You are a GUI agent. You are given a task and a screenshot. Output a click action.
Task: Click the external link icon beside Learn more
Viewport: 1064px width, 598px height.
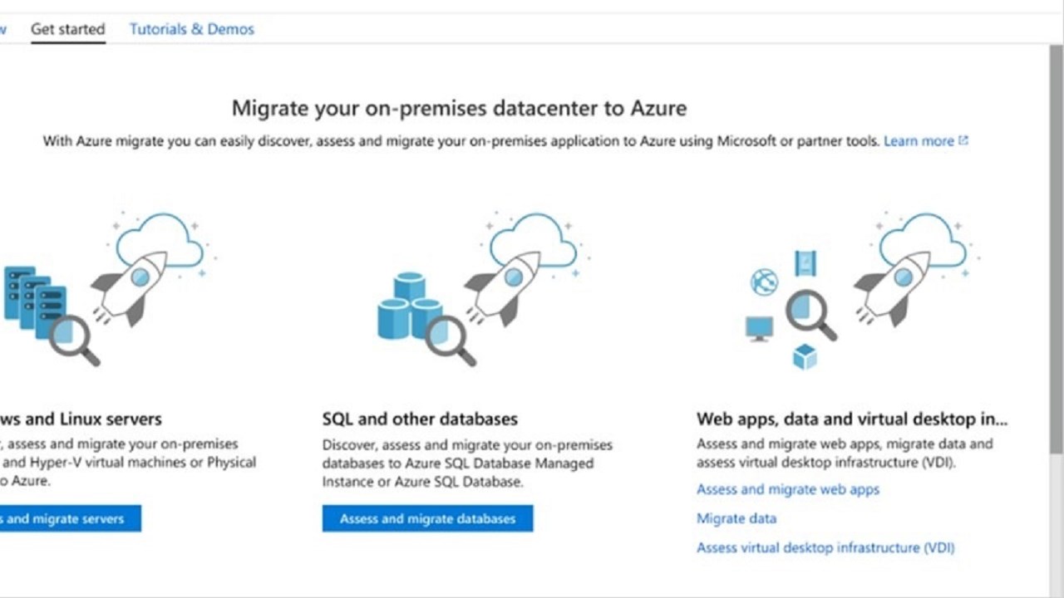pyautogui.click(x=963, y=141)
